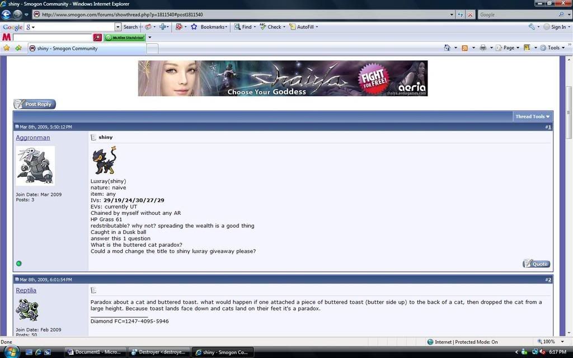This screenshot has width=573, height=358.
Task: Open the Thread Tools dropdown
Action: tap(532, 116)
